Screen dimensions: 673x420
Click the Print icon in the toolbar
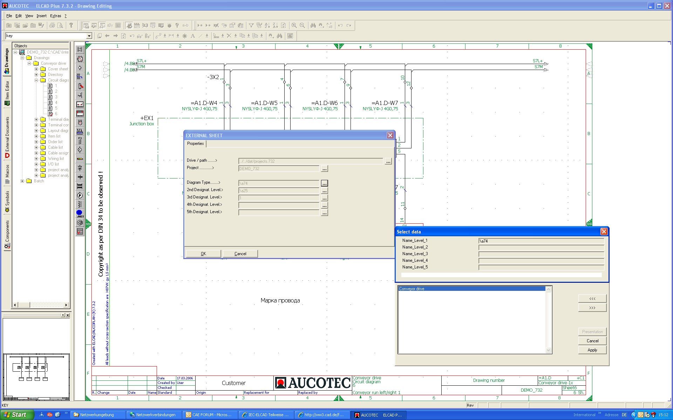click(52, 25)
